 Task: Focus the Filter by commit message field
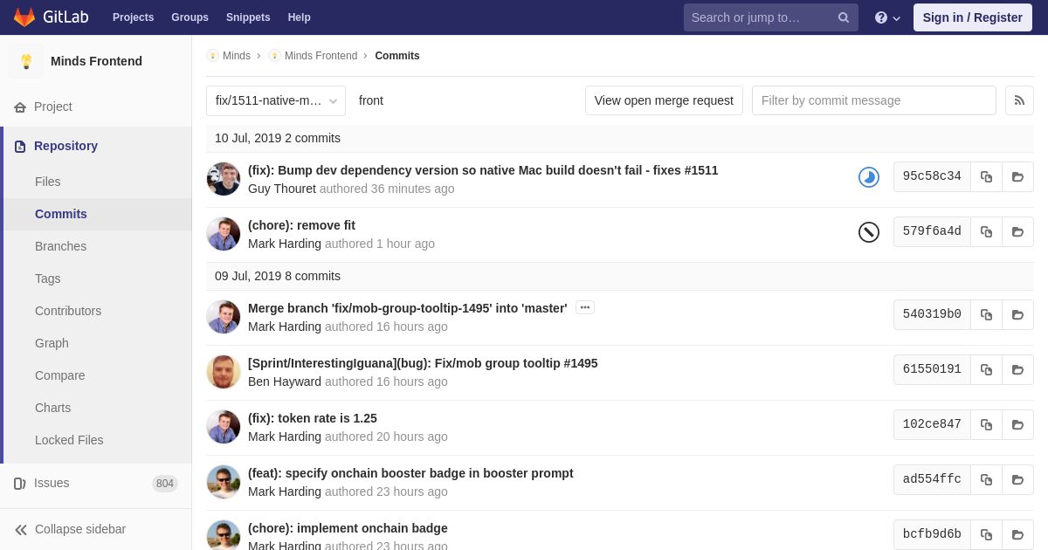[x=874, y=100]
